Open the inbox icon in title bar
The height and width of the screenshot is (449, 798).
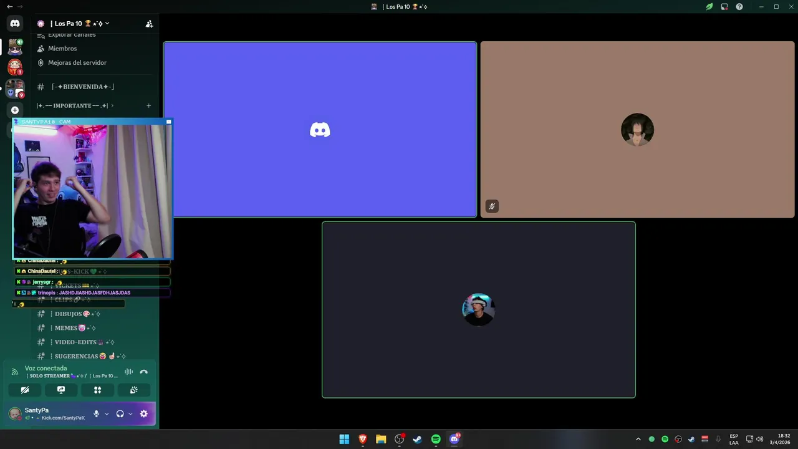coord(724,7)
